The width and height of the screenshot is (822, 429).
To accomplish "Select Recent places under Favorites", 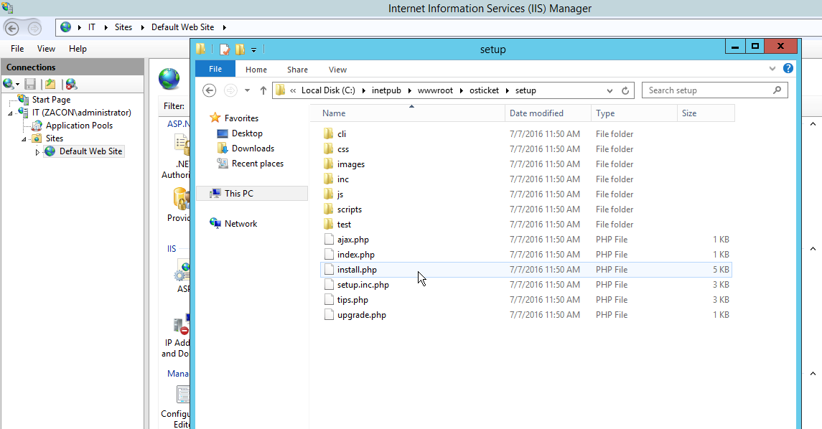I will point(258,164).
